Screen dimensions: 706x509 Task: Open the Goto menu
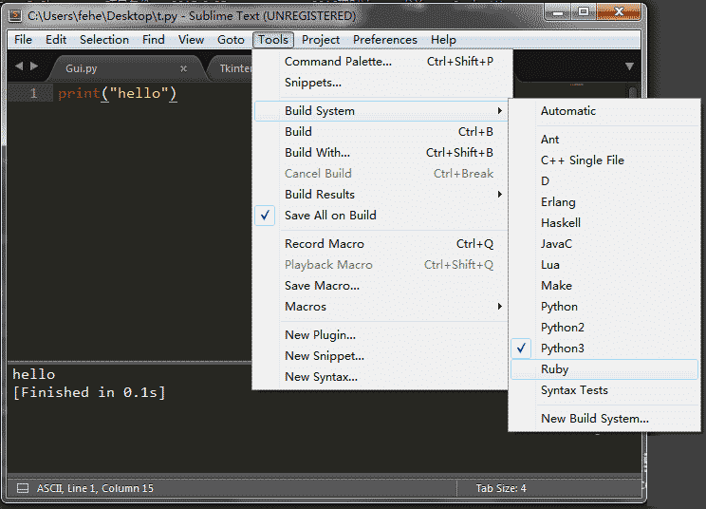[231, 40]
